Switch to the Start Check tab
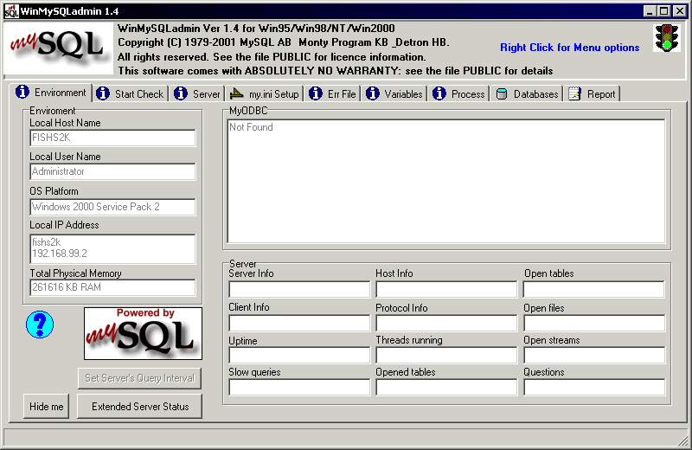 131,93
